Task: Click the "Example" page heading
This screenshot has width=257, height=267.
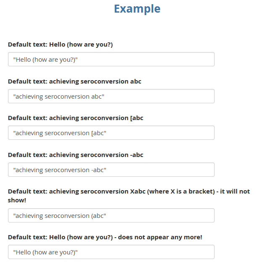Action: pos(137,8)
